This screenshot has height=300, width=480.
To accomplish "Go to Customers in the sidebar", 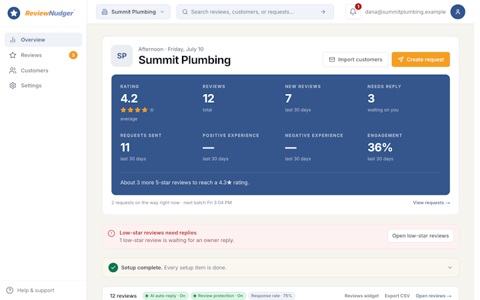I will 43,71.
